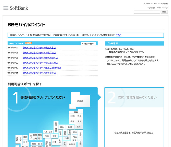Select 島根 prefecture tile

(35, 135)
